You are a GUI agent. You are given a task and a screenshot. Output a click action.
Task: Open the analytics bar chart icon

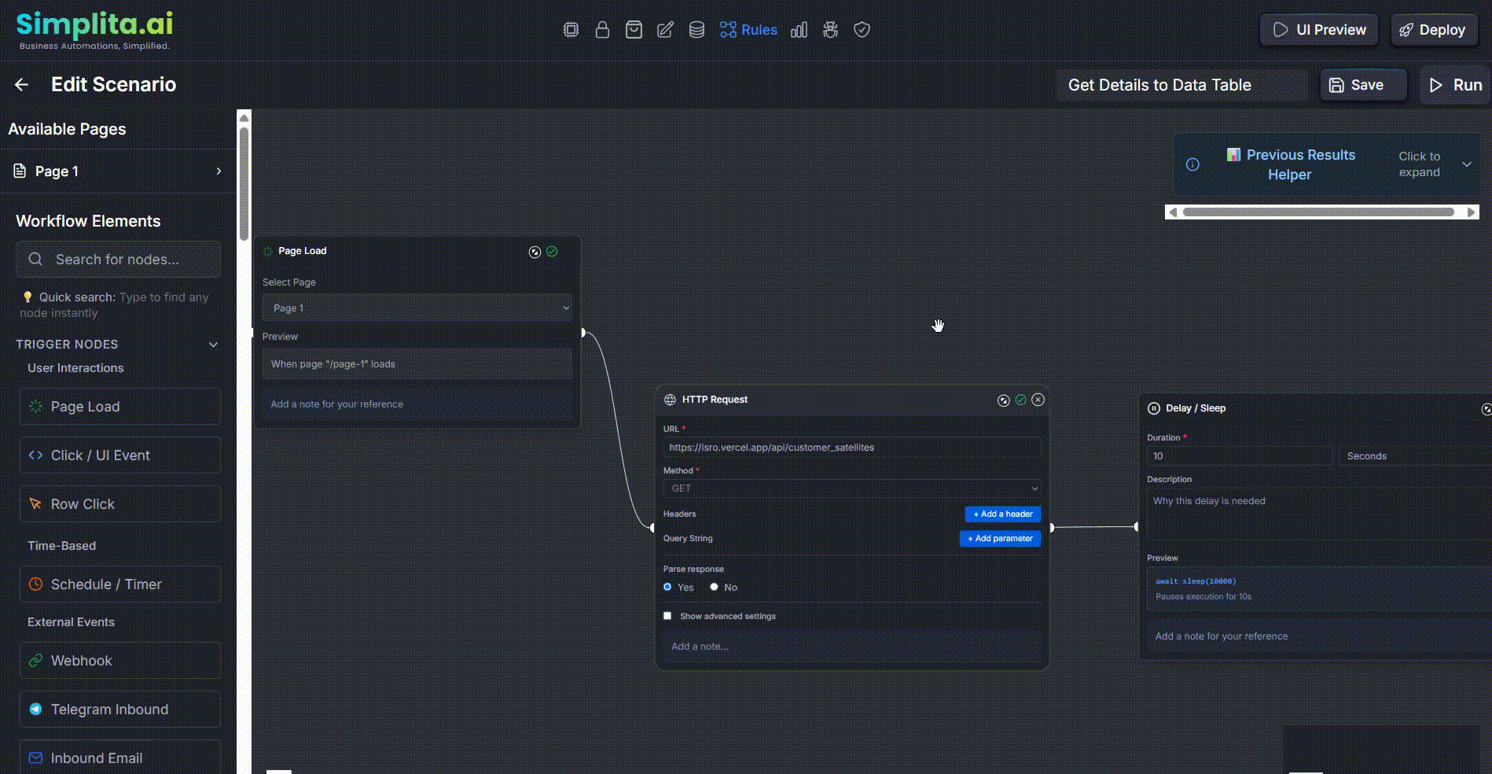[x=799, y=29]
